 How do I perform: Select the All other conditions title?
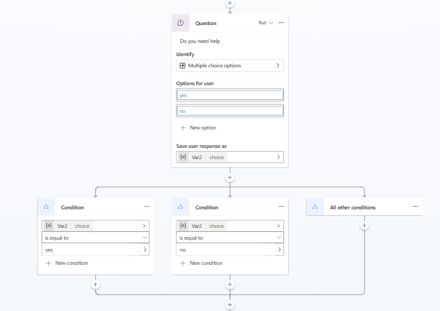[x=353, y=207]
